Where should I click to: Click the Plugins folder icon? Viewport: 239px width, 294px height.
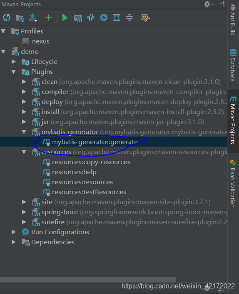click(x=25, y=72)
